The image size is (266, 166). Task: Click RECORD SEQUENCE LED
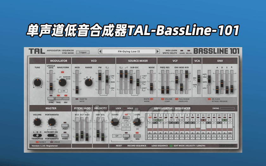click(125, 146)
